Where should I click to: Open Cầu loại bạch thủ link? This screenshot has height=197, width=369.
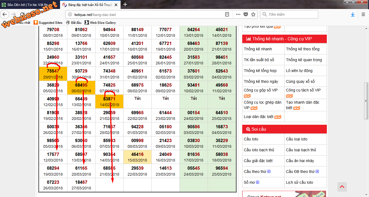click(x=301, y=150)
